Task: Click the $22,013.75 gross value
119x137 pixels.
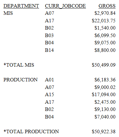Action: 104,21
